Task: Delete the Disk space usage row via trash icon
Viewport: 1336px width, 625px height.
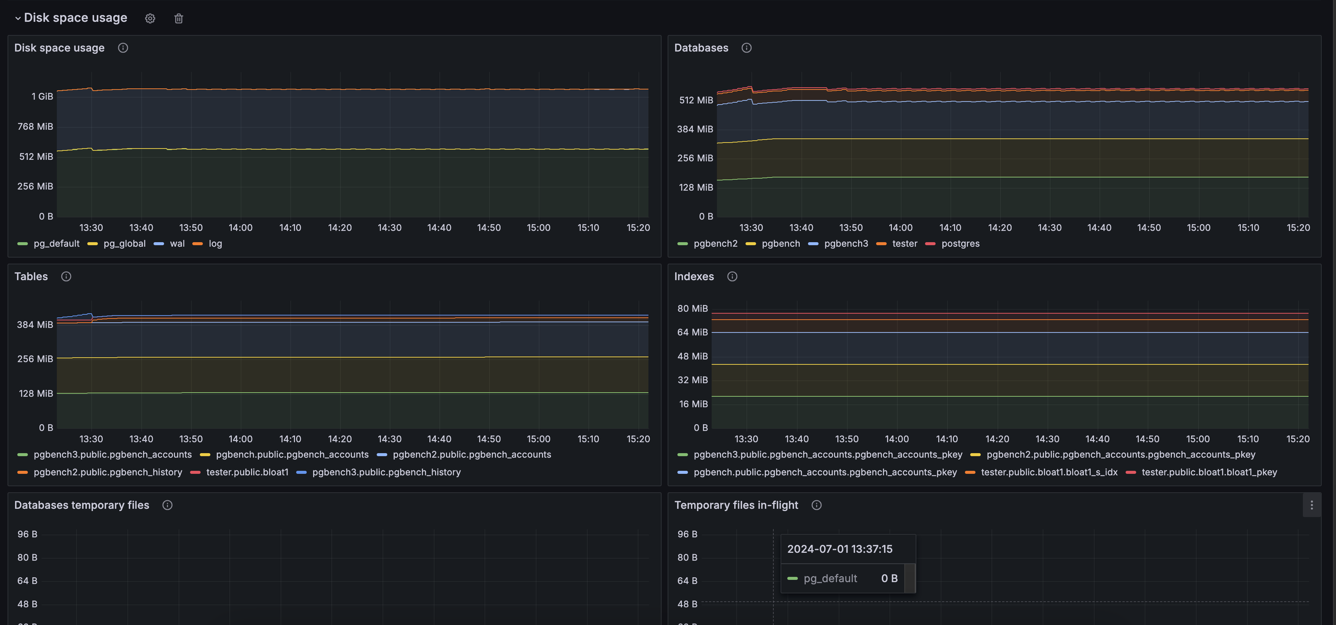Action: 178,19
